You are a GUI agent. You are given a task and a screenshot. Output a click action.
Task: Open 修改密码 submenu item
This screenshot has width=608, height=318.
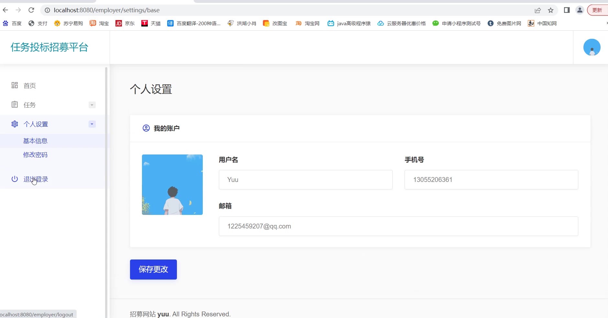pyautogui.click(x=35, y=155)
